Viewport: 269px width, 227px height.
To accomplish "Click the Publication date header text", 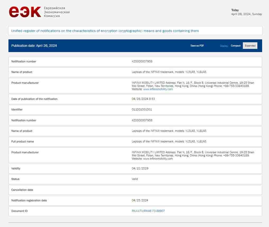I will click(34, 46).
